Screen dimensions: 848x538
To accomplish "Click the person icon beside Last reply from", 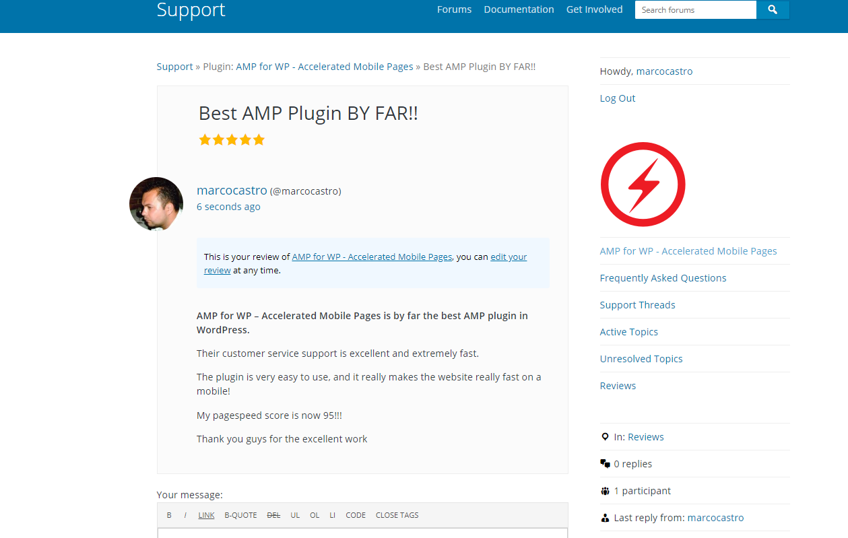I will pyautogui.click(x=604, y=518).
